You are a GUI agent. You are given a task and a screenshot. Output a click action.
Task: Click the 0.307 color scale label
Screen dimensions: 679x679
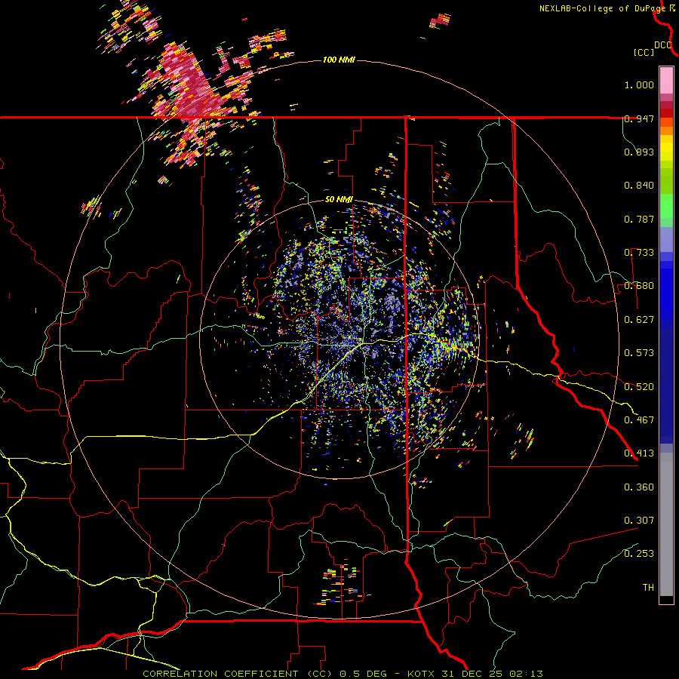pos(639,521)
